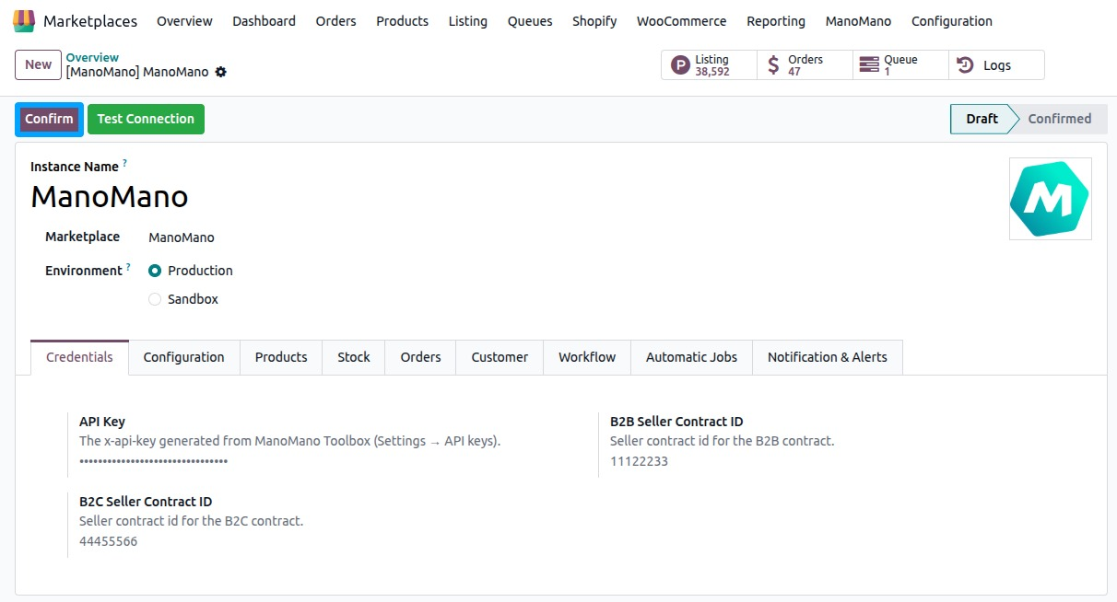
Task: Set status to Draft
Action: pos(982,119)
